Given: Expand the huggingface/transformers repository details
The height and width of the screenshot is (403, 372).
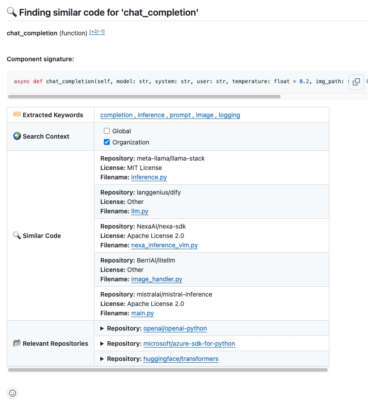Looking at the screenshot, I should 102,359.
